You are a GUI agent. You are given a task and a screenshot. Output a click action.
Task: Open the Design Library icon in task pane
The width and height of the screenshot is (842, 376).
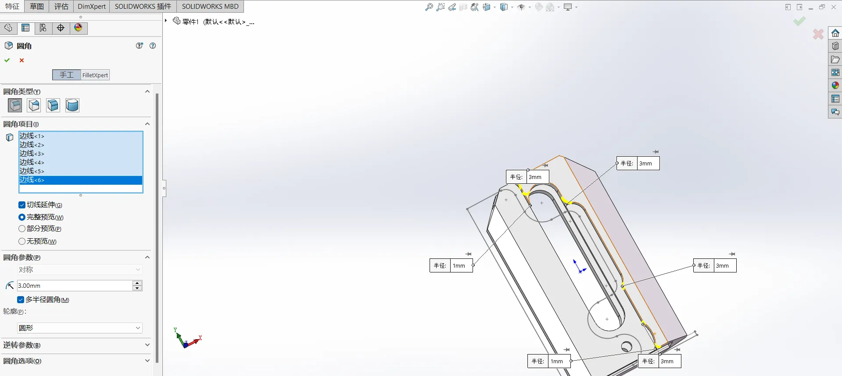point(835,46)
